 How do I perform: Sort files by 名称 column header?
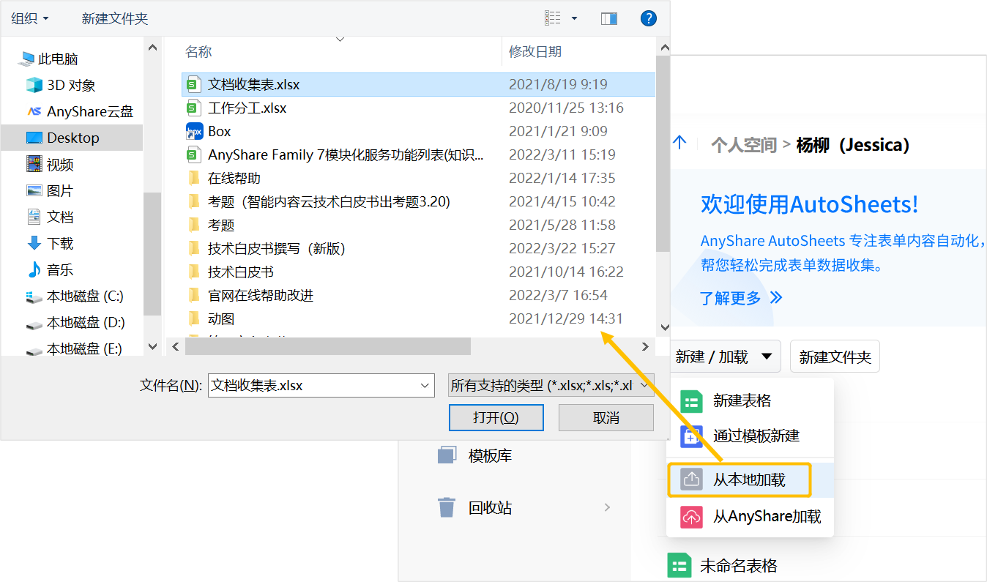(x=198, y=51)
